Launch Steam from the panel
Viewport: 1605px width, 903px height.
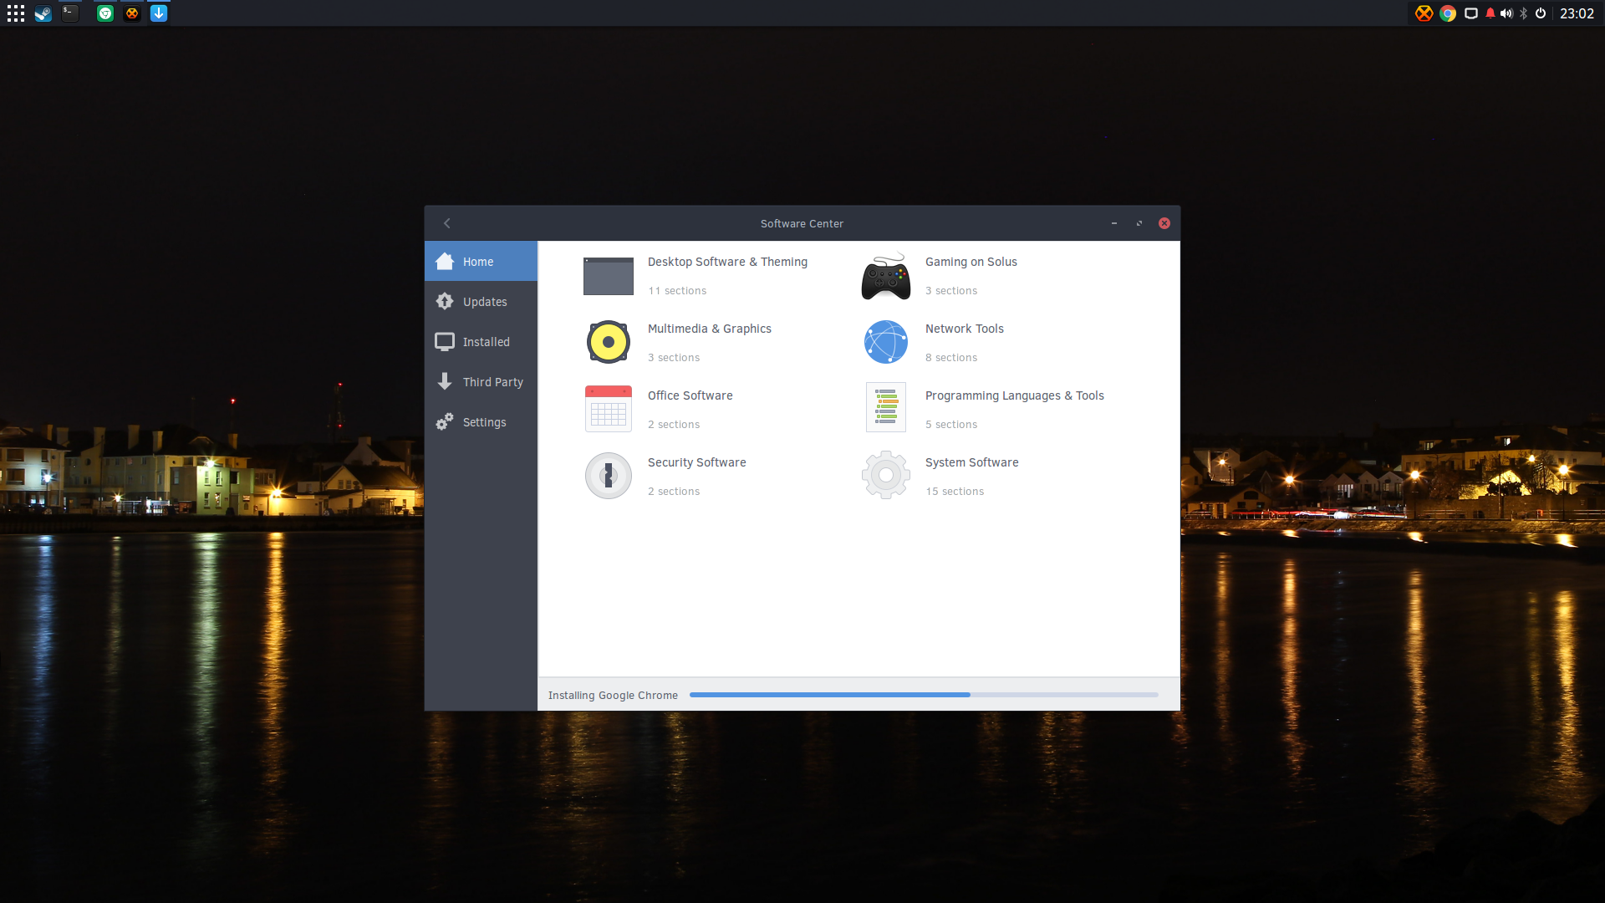43,13
